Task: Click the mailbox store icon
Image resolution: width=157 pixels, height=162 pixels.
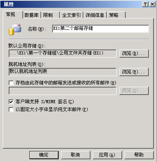Action: tap(15, 29)
